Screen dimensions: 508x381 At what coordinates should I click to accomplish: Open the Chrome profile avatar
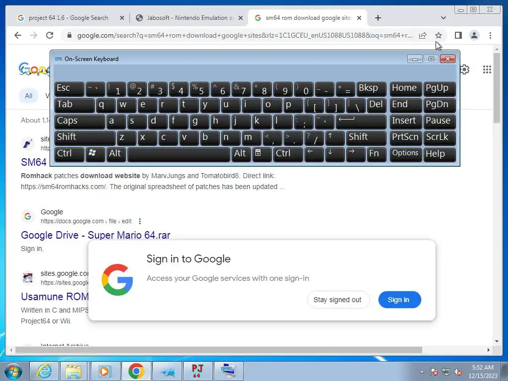pyautogui.click(x=474, y=35)
